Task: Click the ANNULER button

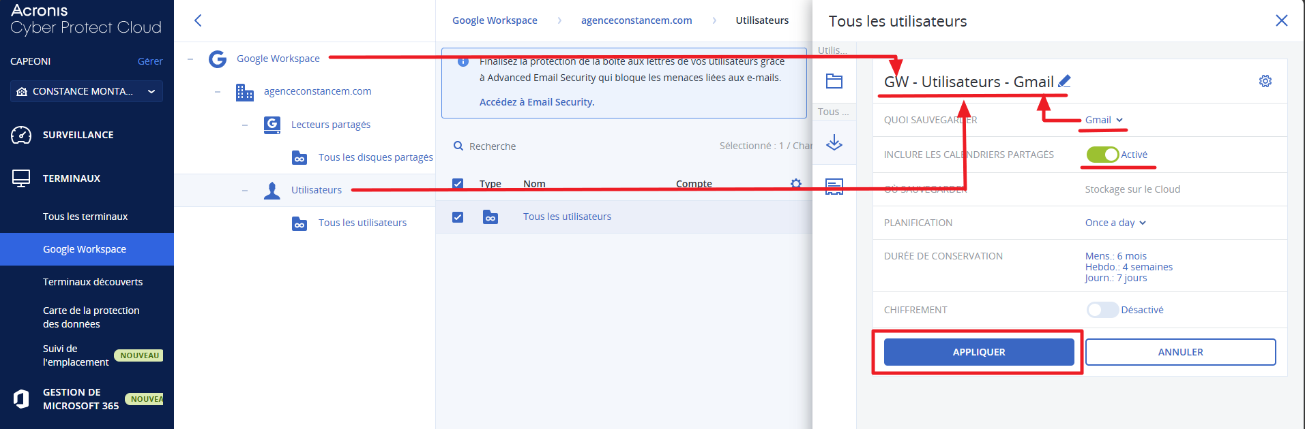Action: (1180, 352)
